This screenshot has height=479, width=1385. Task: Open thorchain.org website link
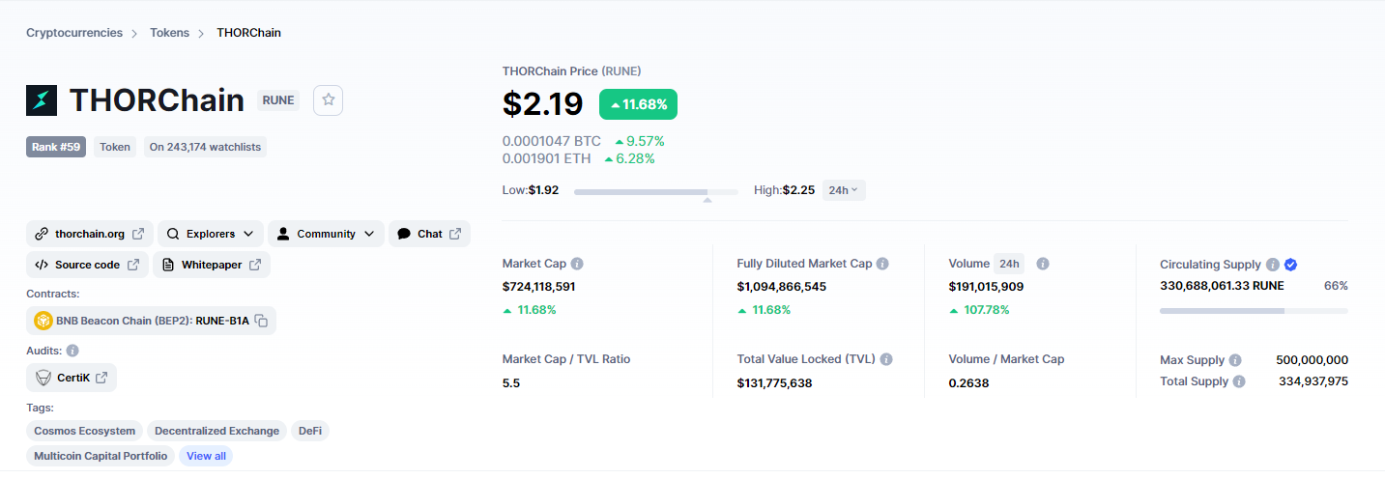pos(90,234)
